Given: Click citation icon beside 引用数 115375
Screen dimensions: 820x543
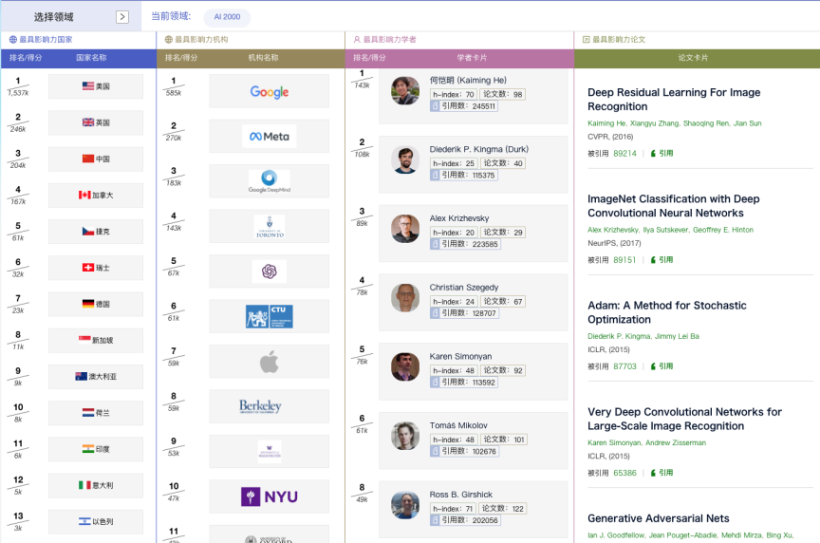Looking at the screenshot, I should click(x=435, y=175).
